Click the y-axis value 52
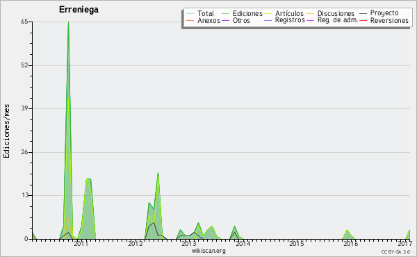This screenshot has width=417, height=257. tap(24, 65)
